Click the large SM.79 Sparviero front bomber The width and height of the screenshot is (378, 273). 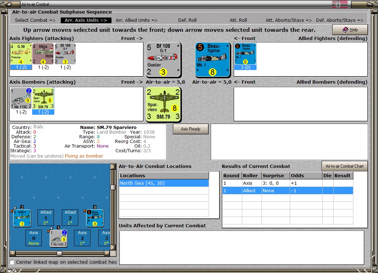[x=163, y=104]
